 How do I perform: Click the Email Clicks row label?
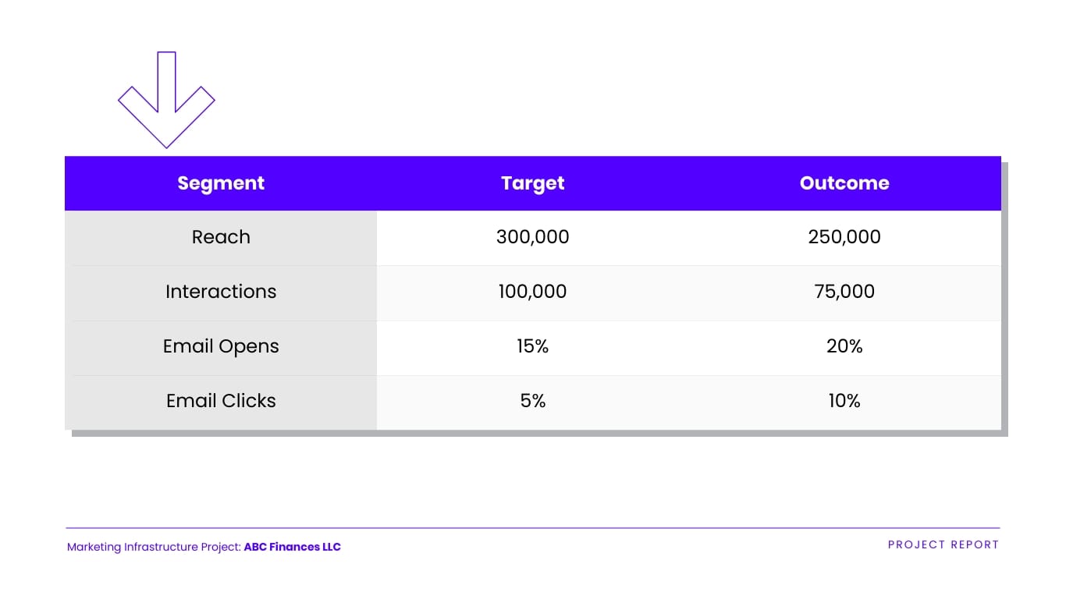tap(221, 401)
